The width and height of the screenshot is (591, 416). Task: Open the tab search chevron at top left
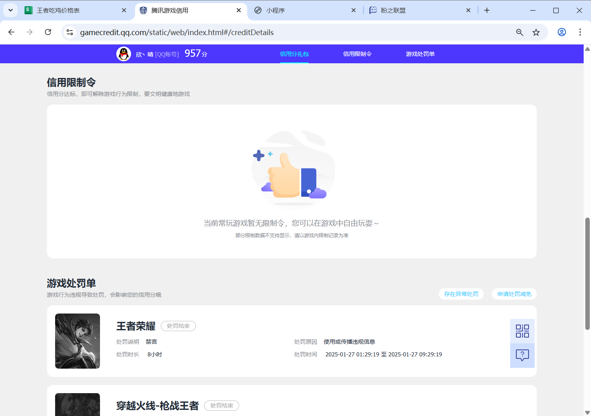click(x=10, y=10)
